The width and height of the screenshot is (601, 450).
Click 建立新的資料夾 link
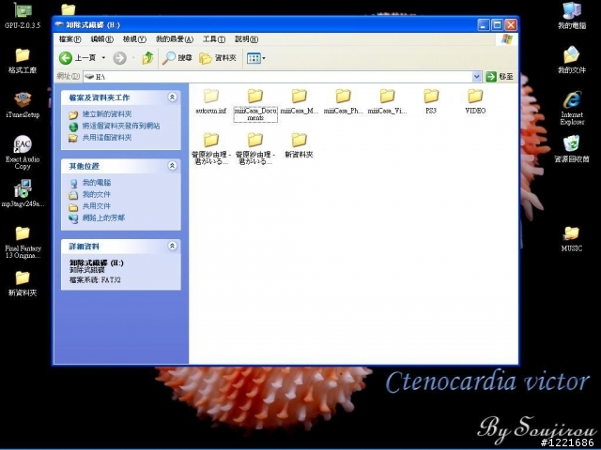[x=107, y=114]
